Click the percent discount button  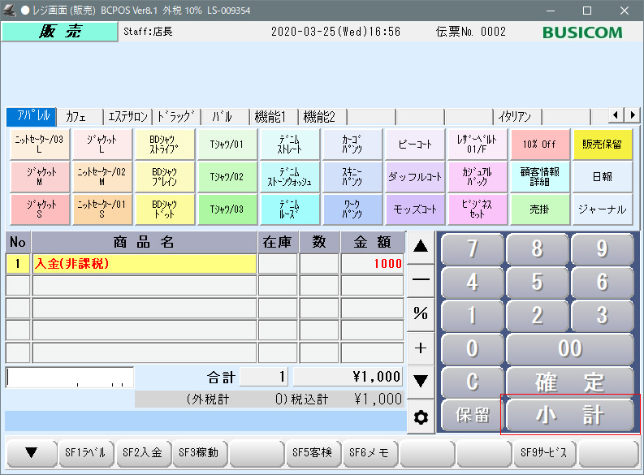420,313
